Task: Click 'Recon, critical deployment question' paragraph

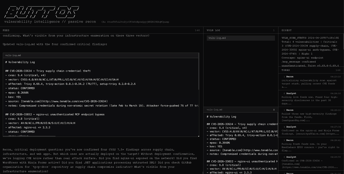Action: 100,160
